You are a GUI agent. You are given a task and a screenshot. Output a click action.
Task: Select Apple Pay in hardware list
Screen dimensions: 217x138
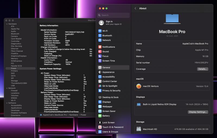[x=15, y=29]
